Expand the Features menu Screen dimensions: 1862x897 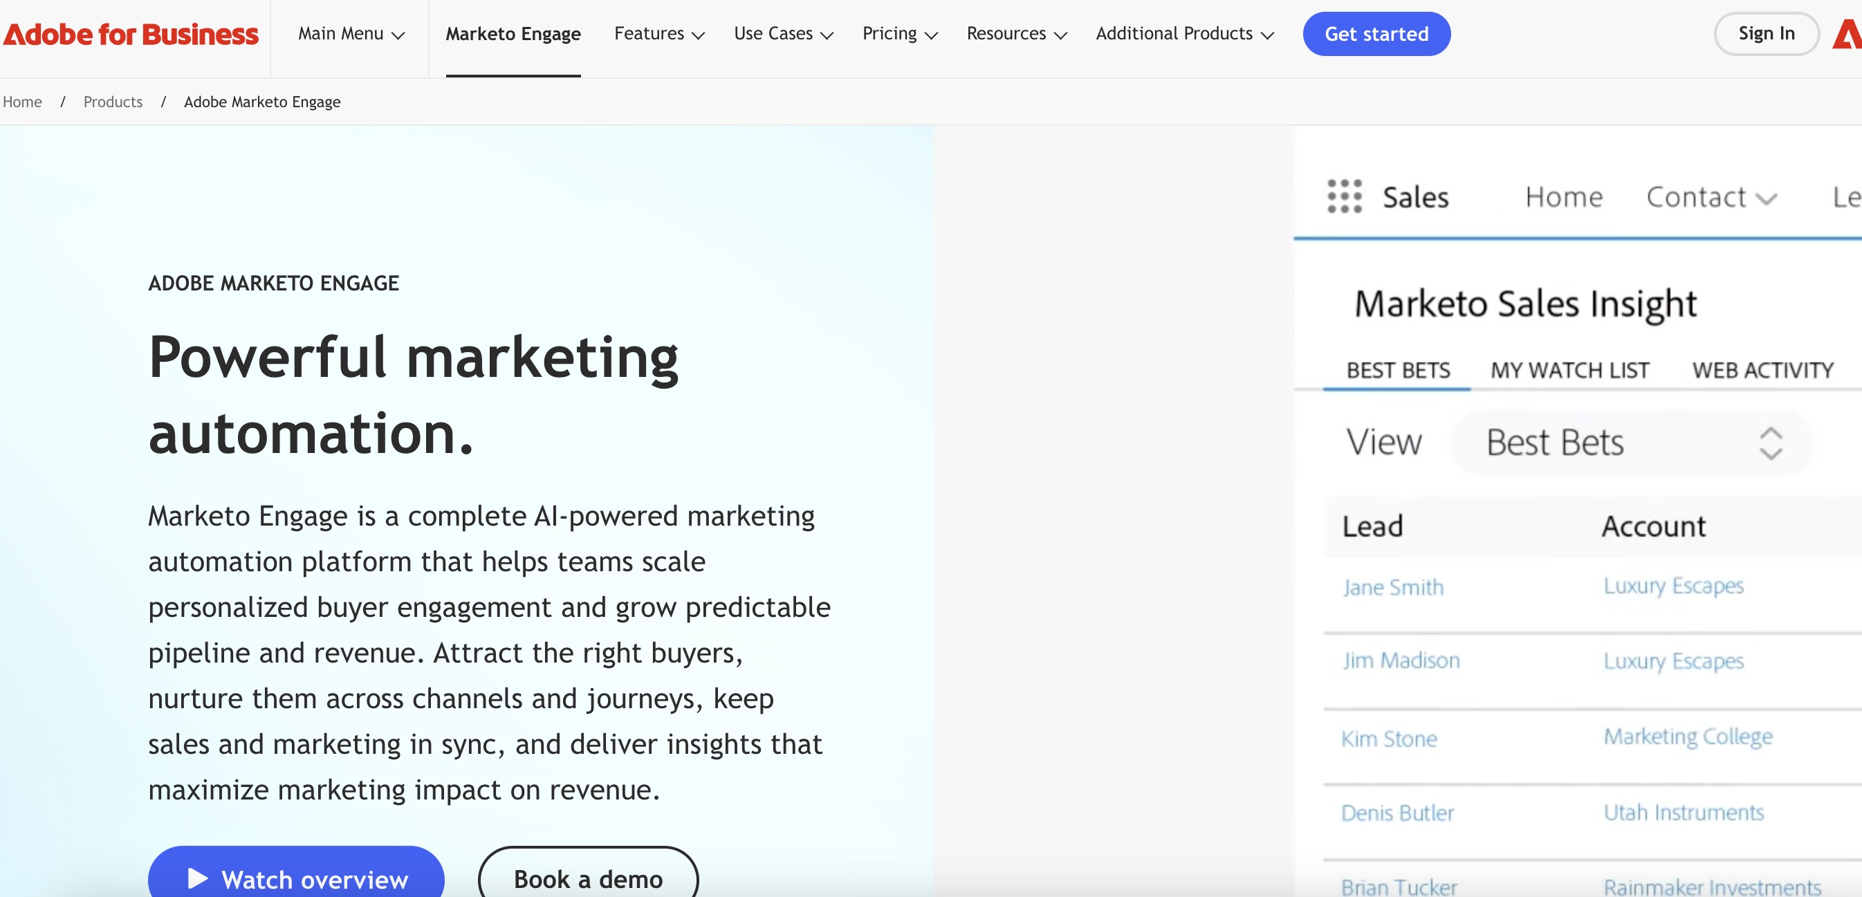(659, 34)
